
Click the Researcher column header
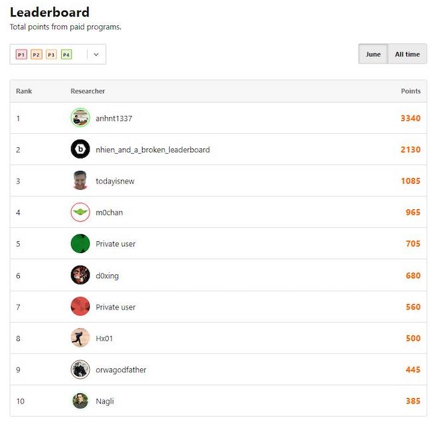[x=88, y=91]
